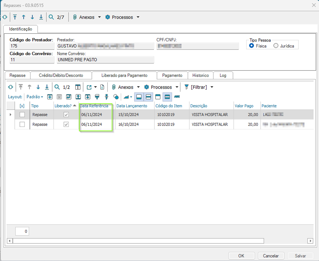Switch to the Repasse tab

coord(18,75)
